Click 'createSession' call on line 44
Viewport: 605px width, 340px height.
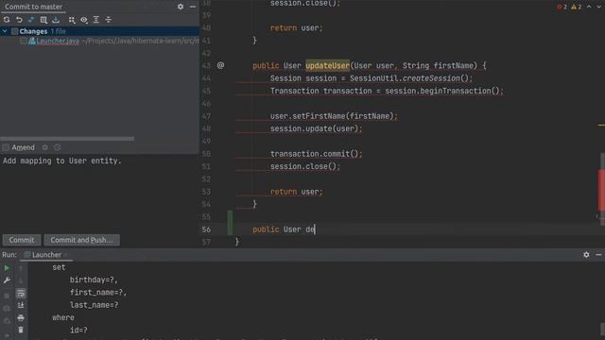click(x=432, y=78)
